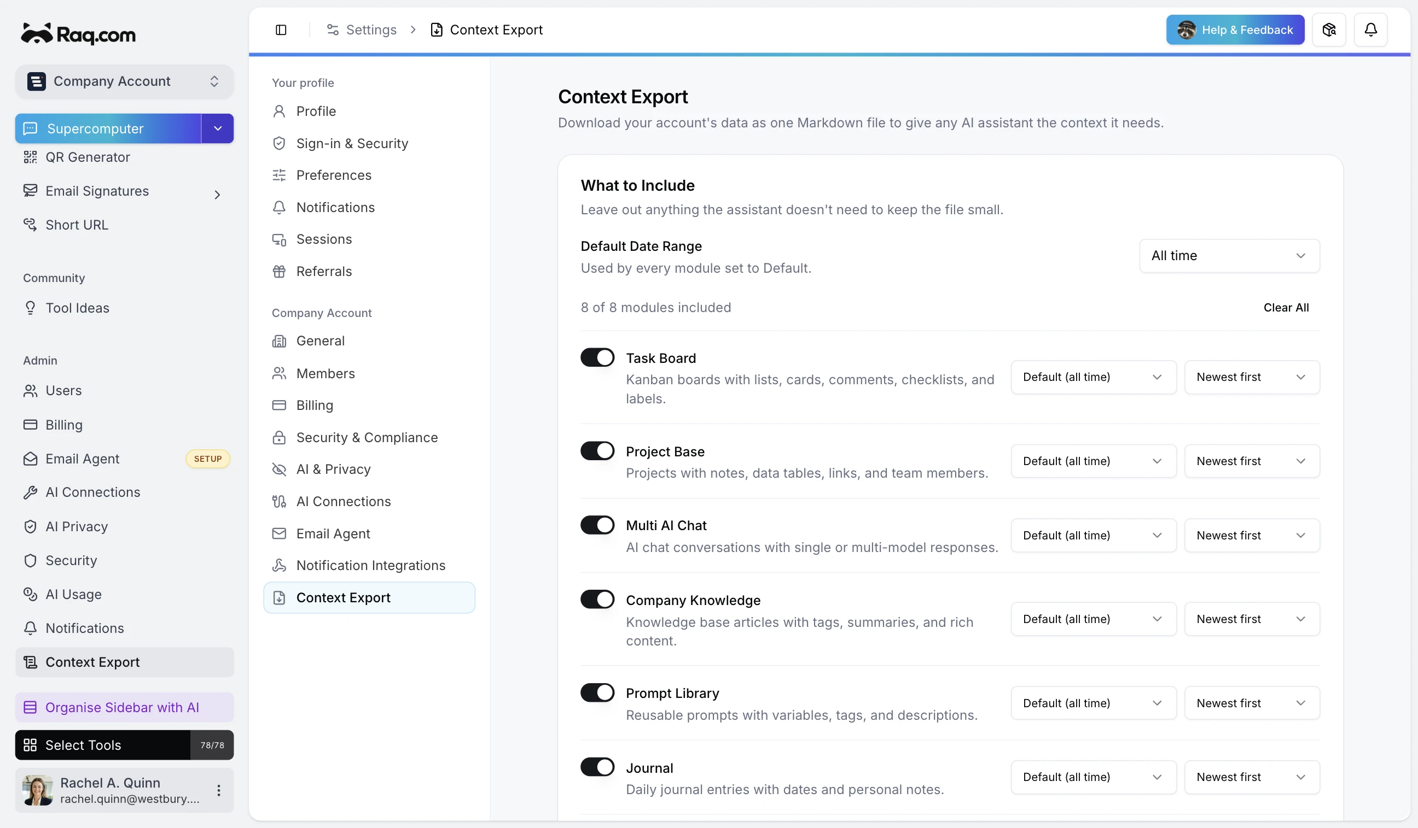The height and width of the screenshot is (828, 1418).
Task: Select Context Export in the settings menu
Action: pos(369,597)
